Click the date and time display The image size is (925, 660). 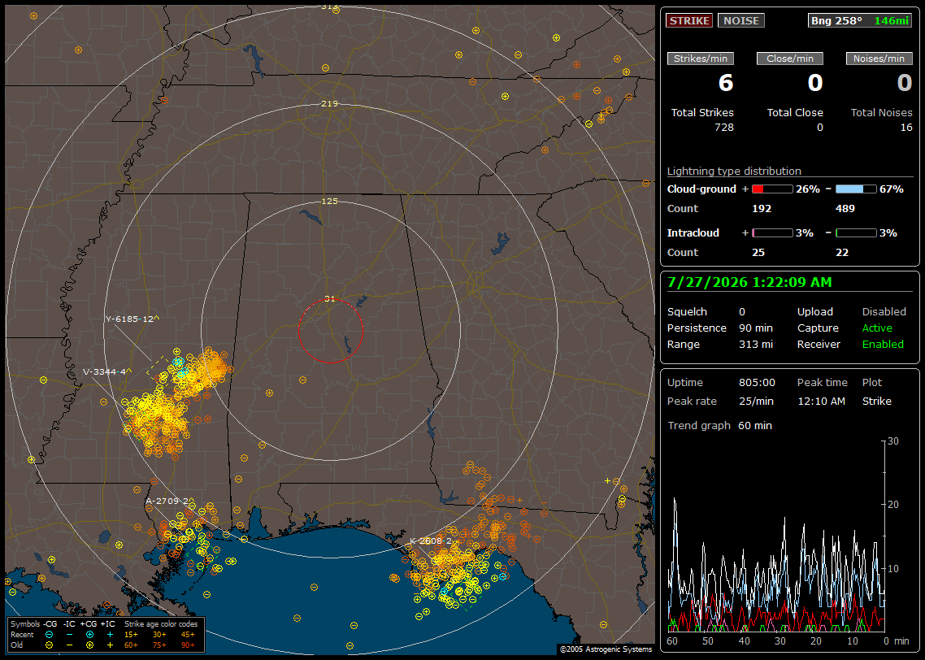coord(749,283)
